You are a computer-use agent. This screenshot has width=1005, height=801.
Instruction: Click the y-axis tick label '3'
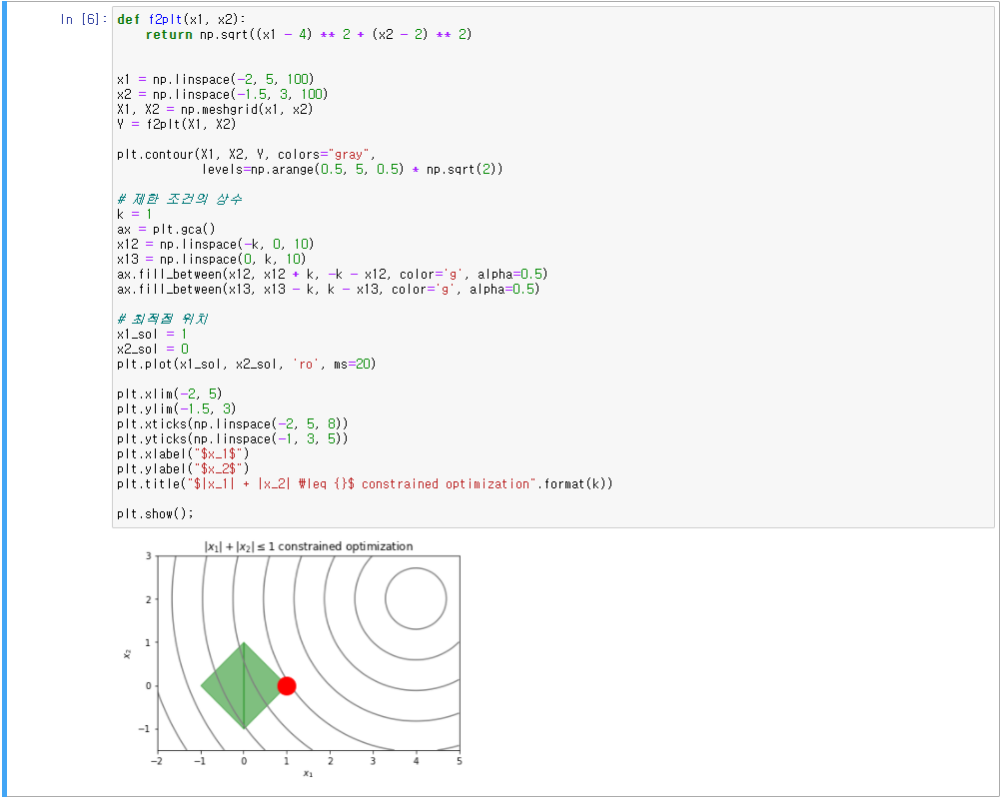click(x=149, y=556)
